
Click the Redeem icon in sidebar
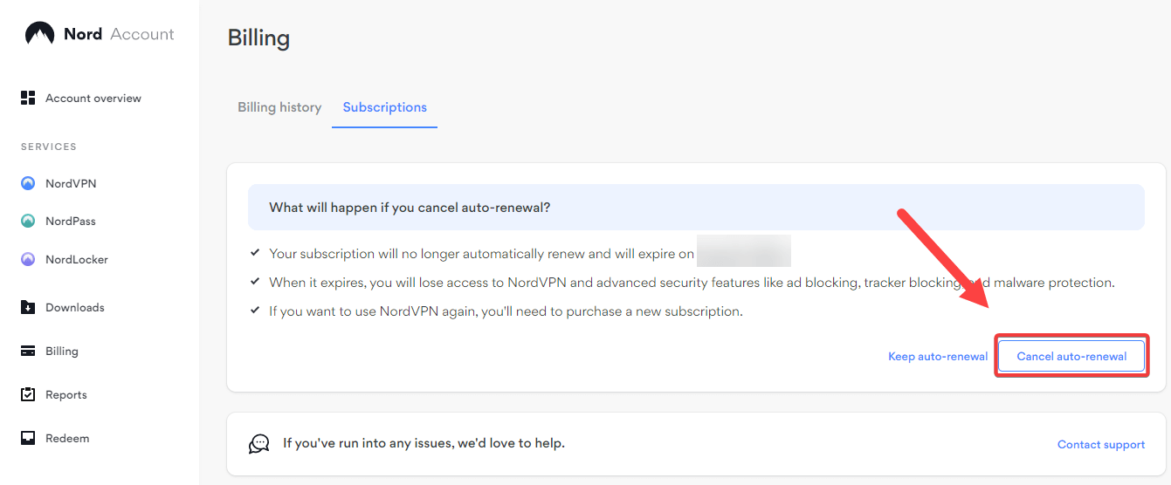click(28, 438)
